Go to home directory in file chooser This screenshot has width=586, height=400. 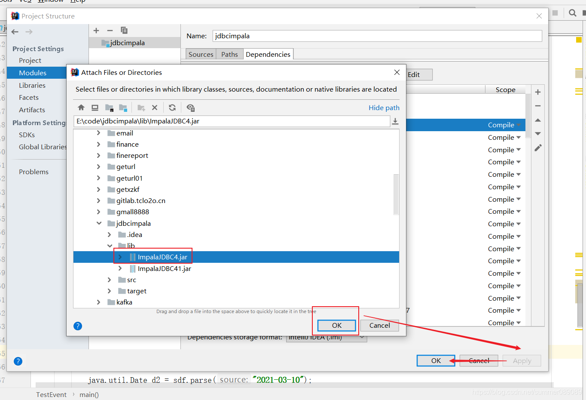81,108
